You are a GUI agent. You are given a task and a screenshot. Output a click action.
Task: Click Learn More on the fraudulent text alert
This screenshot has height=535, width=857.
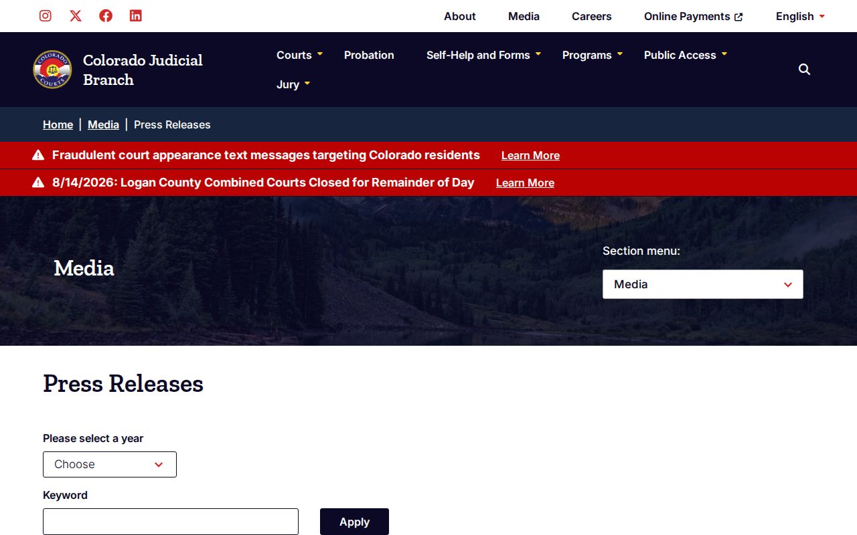(x=530, y=155)
